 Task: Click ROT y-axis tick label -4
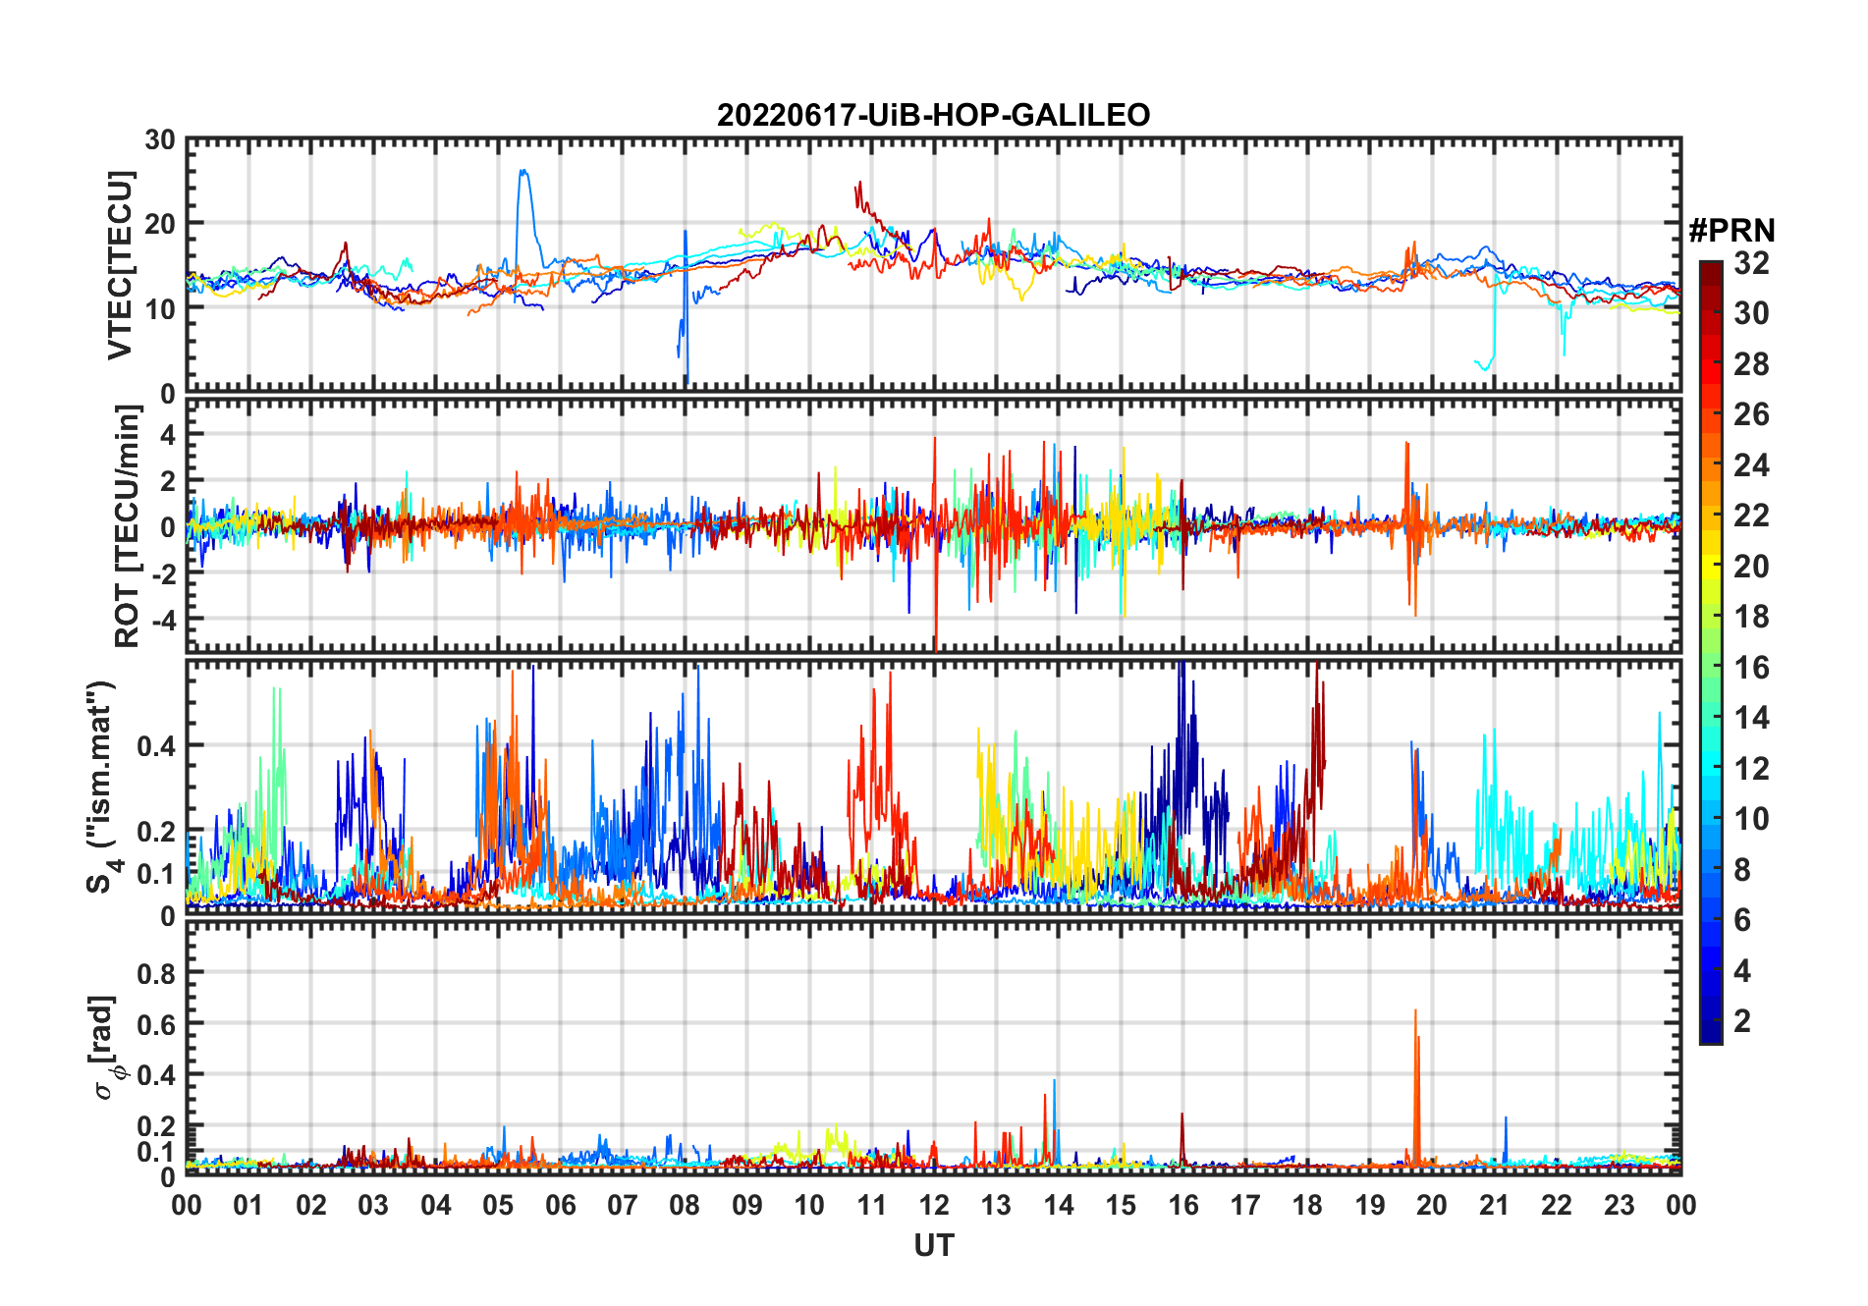pos(162,620)
